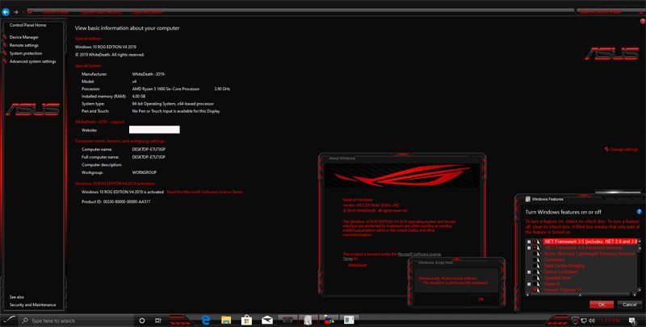This screenshot has width=646, height=327.
Task: Cancel the Windows Features dialog
Action: 630,304
